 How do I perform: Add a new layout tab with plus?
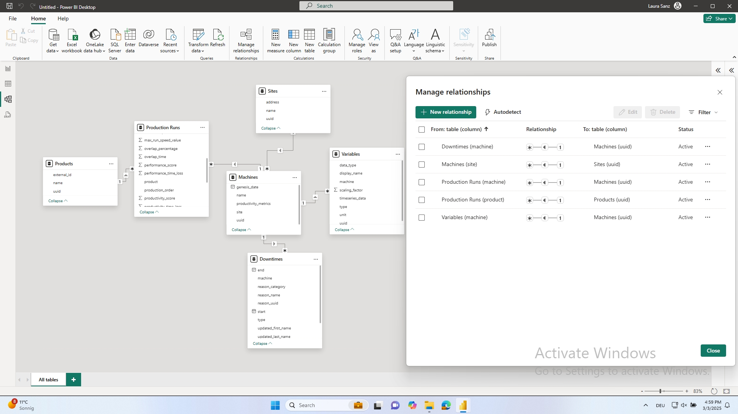(73, 379)
